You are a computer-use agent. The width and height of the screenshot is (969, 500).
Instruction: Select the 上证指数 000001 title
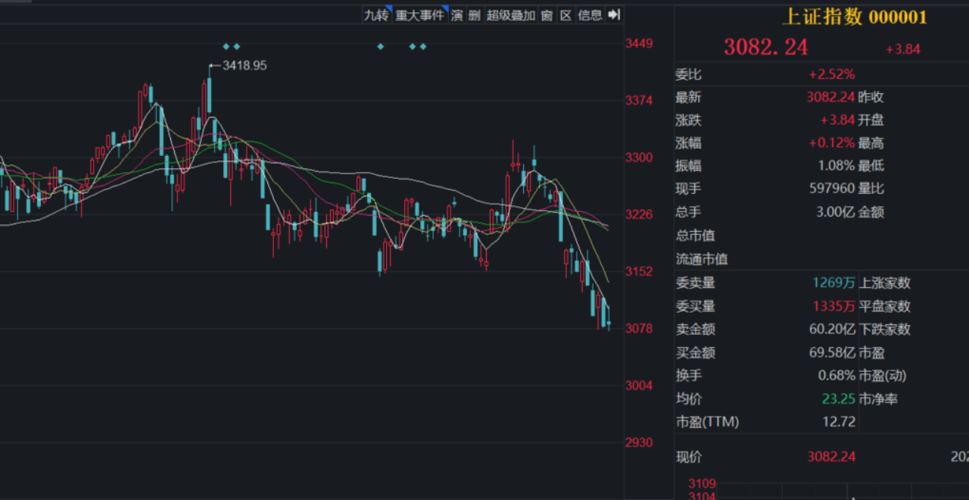(854, 17)
